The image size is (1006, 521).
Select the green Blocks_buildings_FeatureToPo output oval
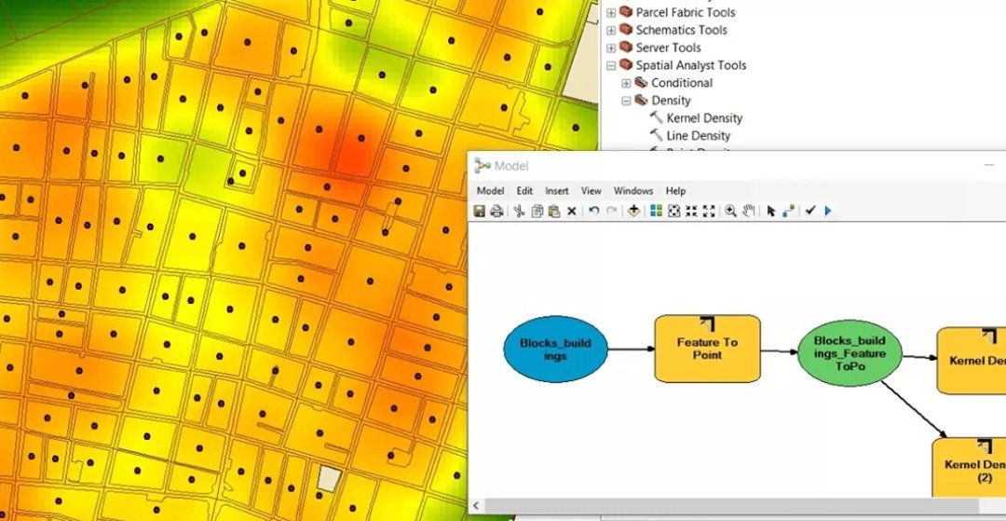pyautogui.click(x=850, y=353)
